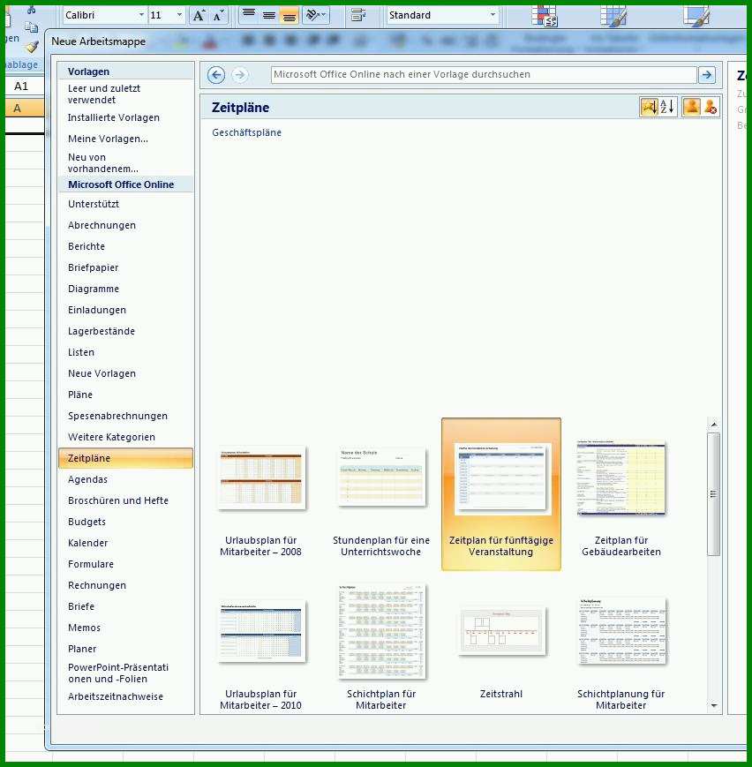Select Urlaubsplan für Mitarbeiter – 2010 template
The height and width of the screenshot is (767, 752).
[x=260, y=648]
